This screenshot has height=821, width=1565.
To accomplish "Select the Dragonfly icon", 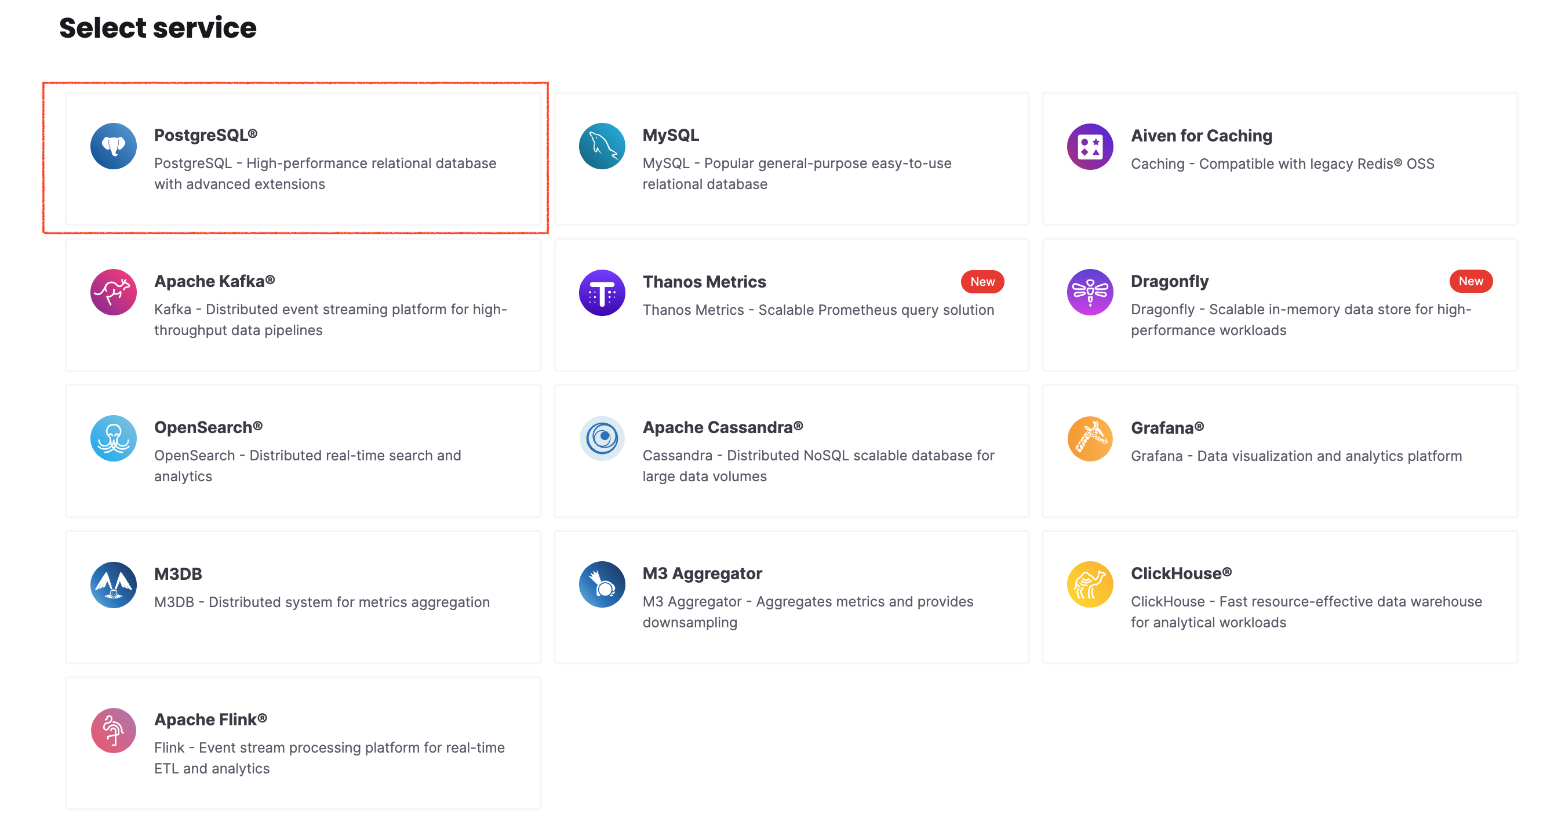I will coord(1089,292).
